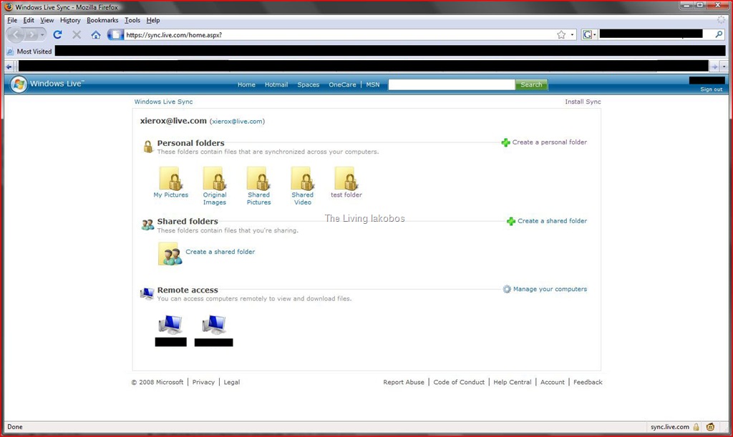The height and width of the screenshot is (437, 733).
Task: Click the second remote computer icon
Action: coord(214,325)
